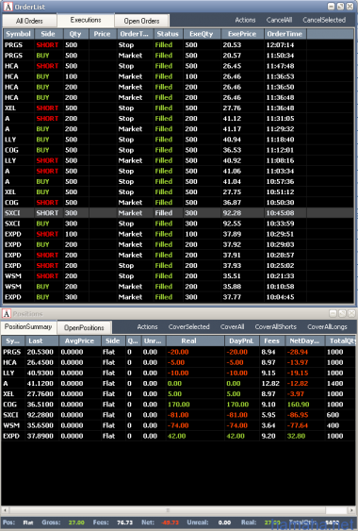Click the OrderList window app icon

[8, 7]
